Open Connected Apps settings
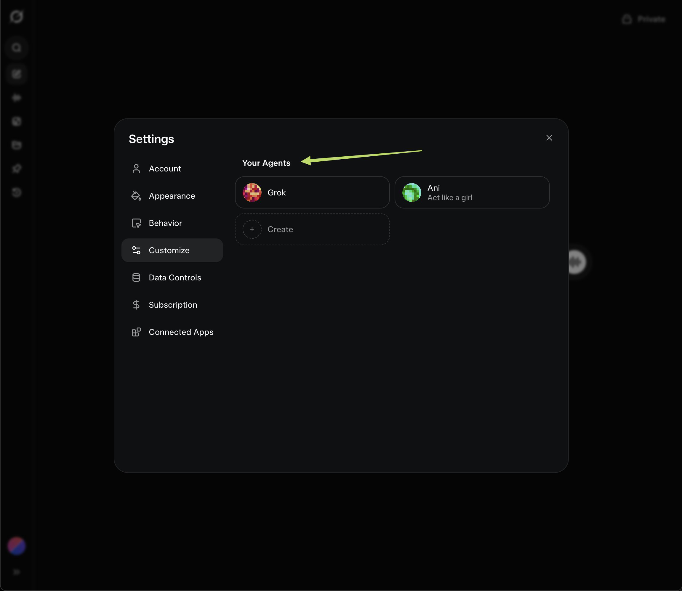Image resolution: width=682 pixels, height=591 pixels. tap(180, 332)
